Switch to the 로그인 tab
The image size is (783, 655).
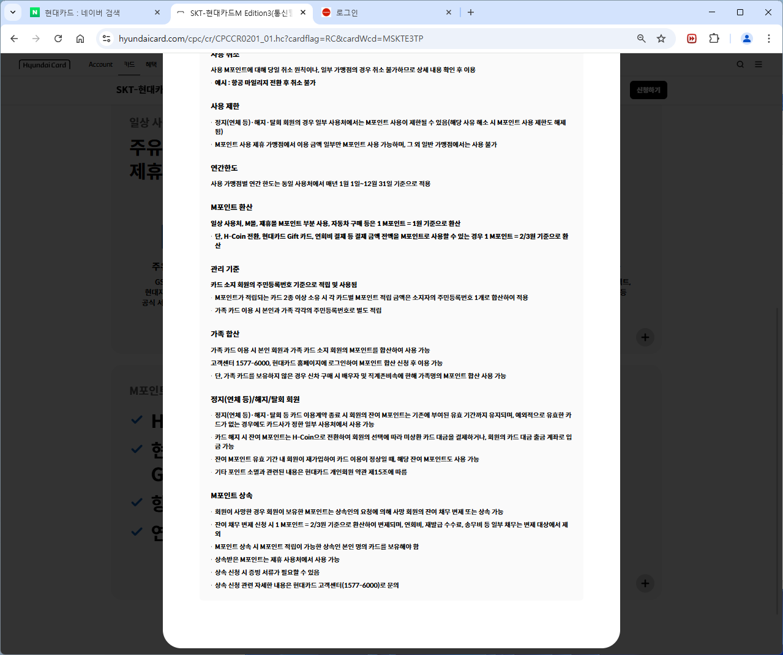pyautogui.click(x=387, y=12)
